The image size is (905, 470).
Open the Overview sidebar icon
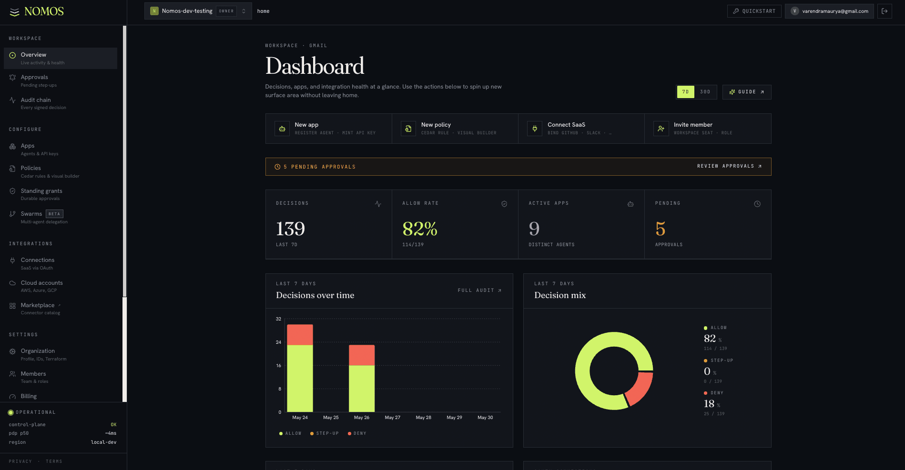pos(12,55)
